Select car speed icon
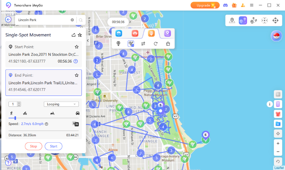Viewport: 285px width, 170px height. 77,113
